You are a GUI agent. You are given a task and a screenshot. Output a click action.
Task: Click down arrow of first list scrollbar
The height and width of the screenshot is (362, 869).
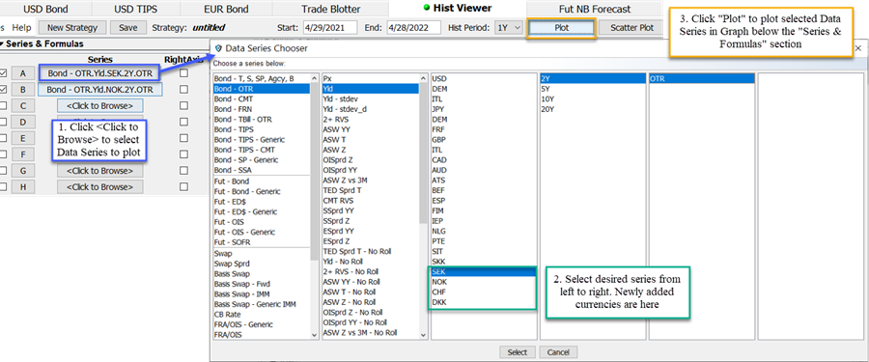pos(315,334)
